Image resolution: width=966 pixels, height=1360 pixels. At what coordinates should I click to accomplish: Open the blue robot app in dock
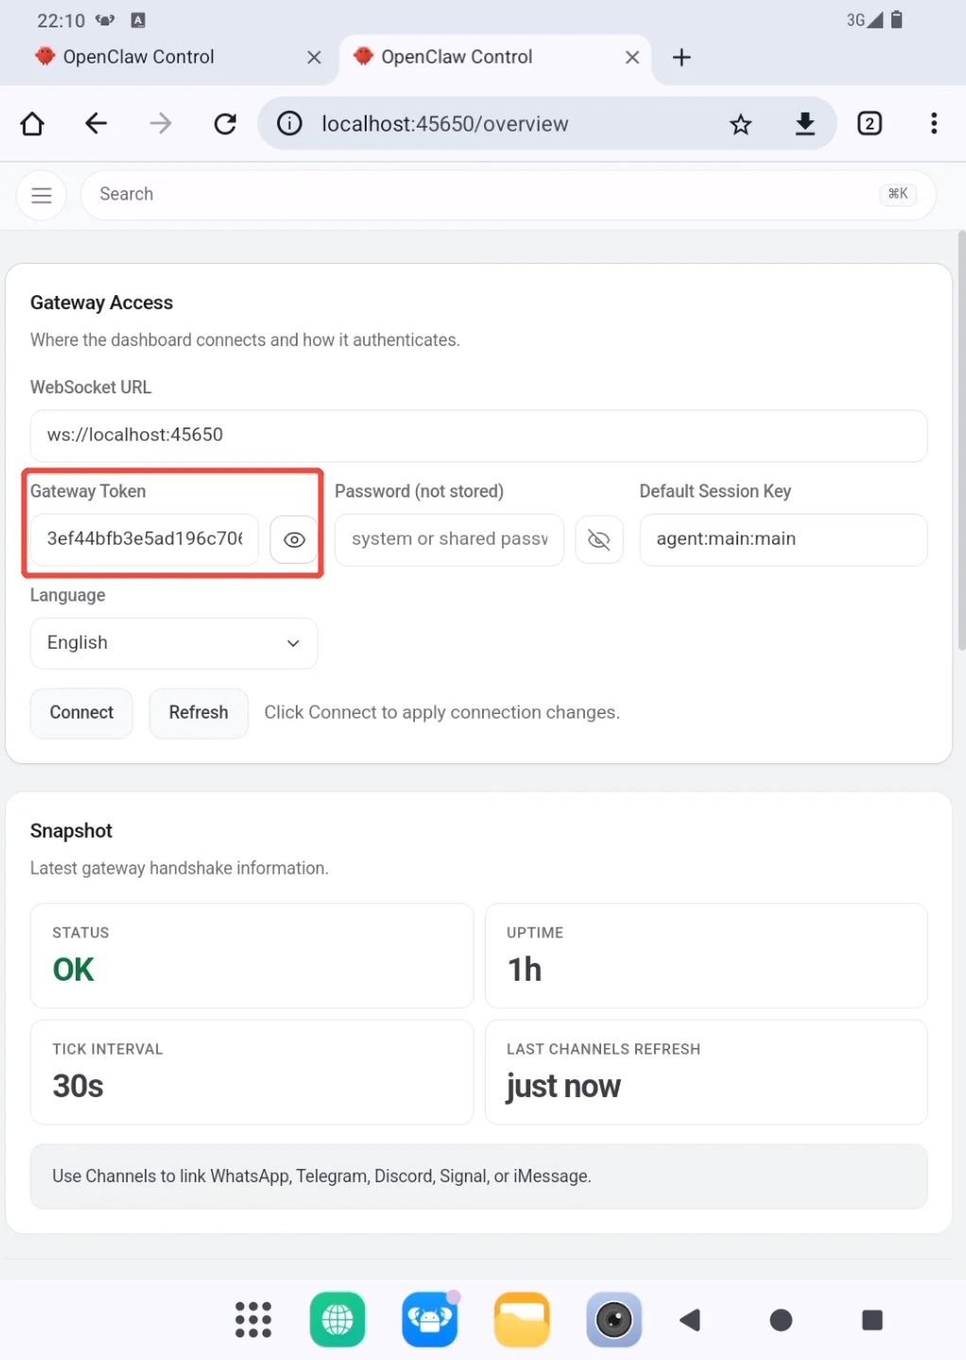[x=430, y=1319]
